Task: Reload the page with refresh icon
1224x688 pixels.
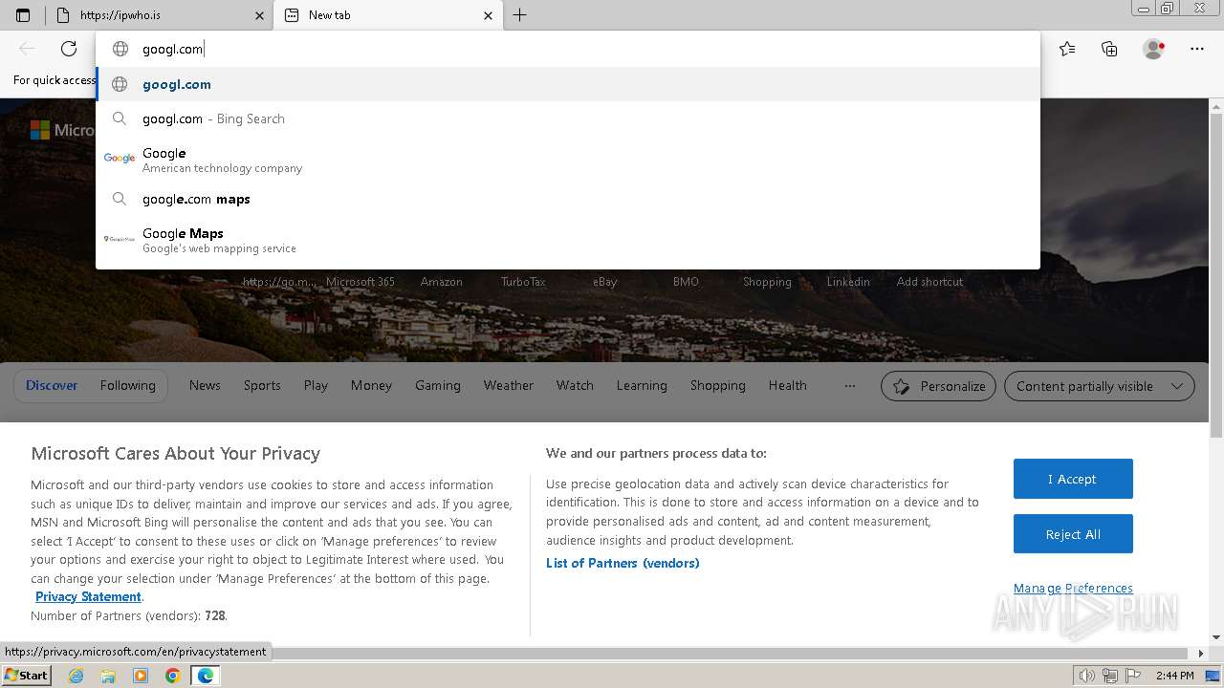Action: (69, 49)
